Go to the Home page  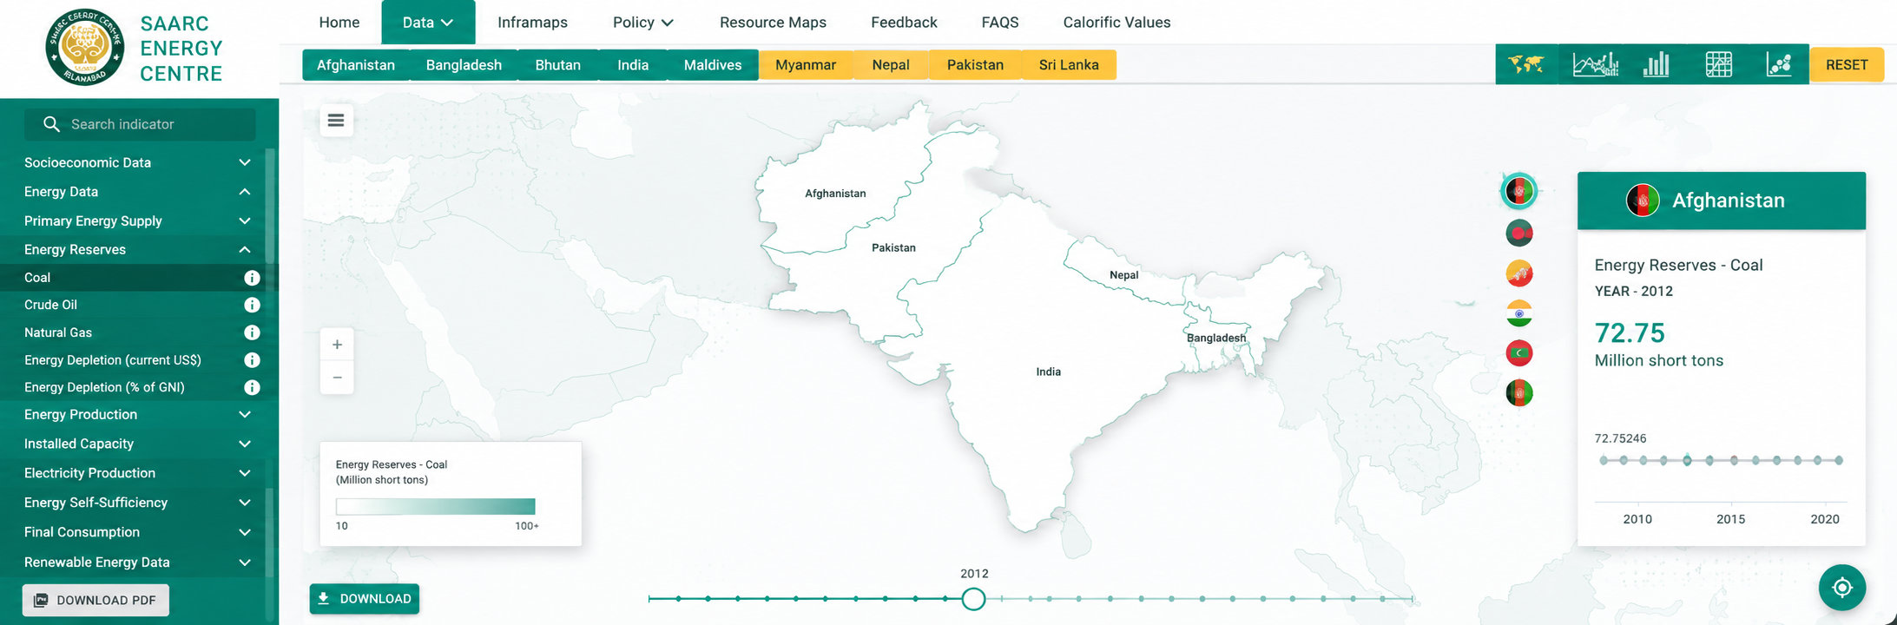[x=339, y=23]
